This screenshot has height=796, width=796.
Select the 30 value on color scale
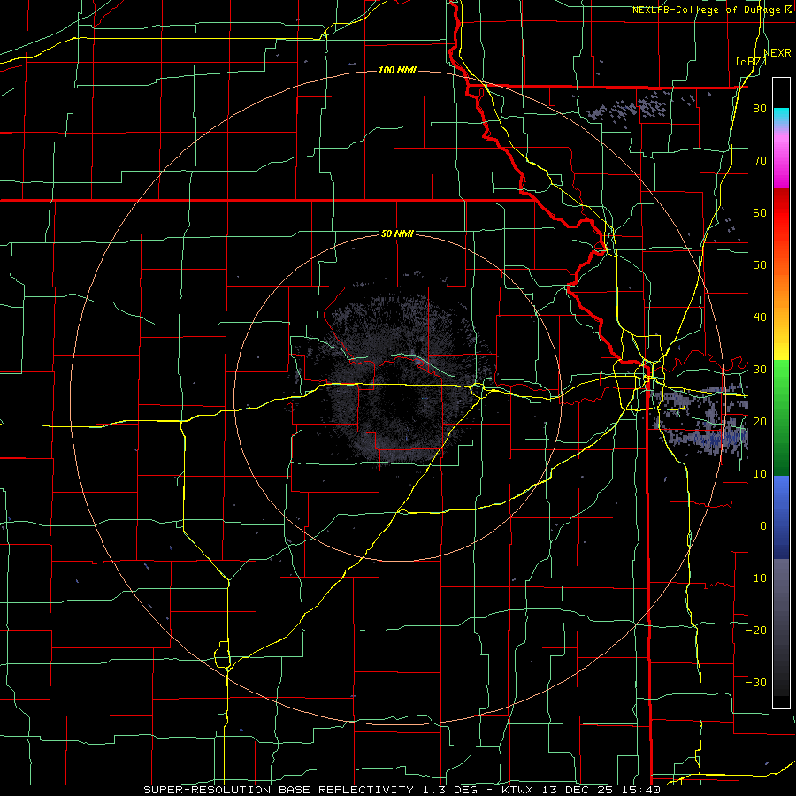(760, 370)
